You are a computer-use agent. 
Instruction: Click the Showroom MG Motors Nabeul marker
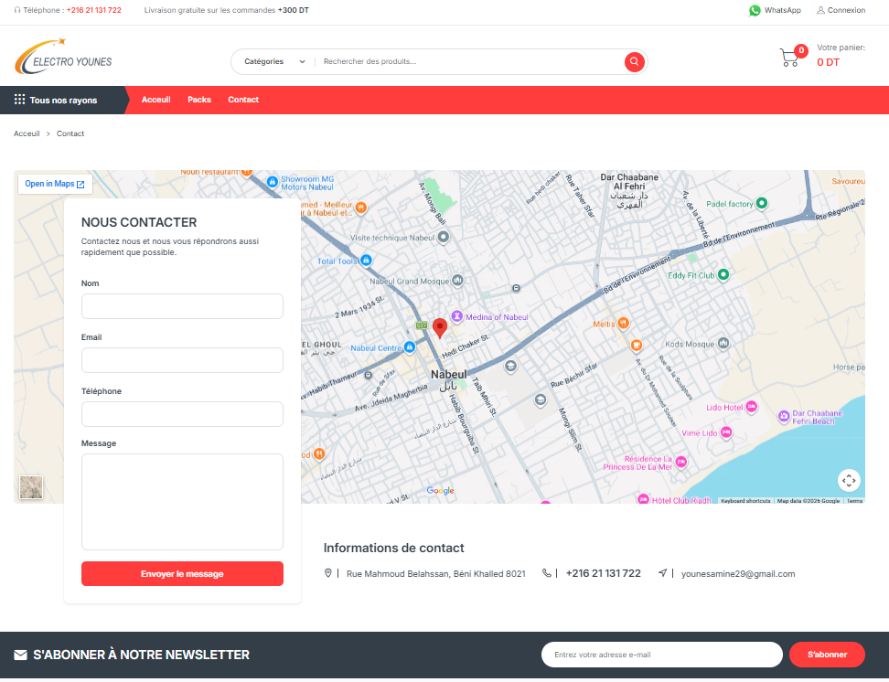[x=273, y=181]
